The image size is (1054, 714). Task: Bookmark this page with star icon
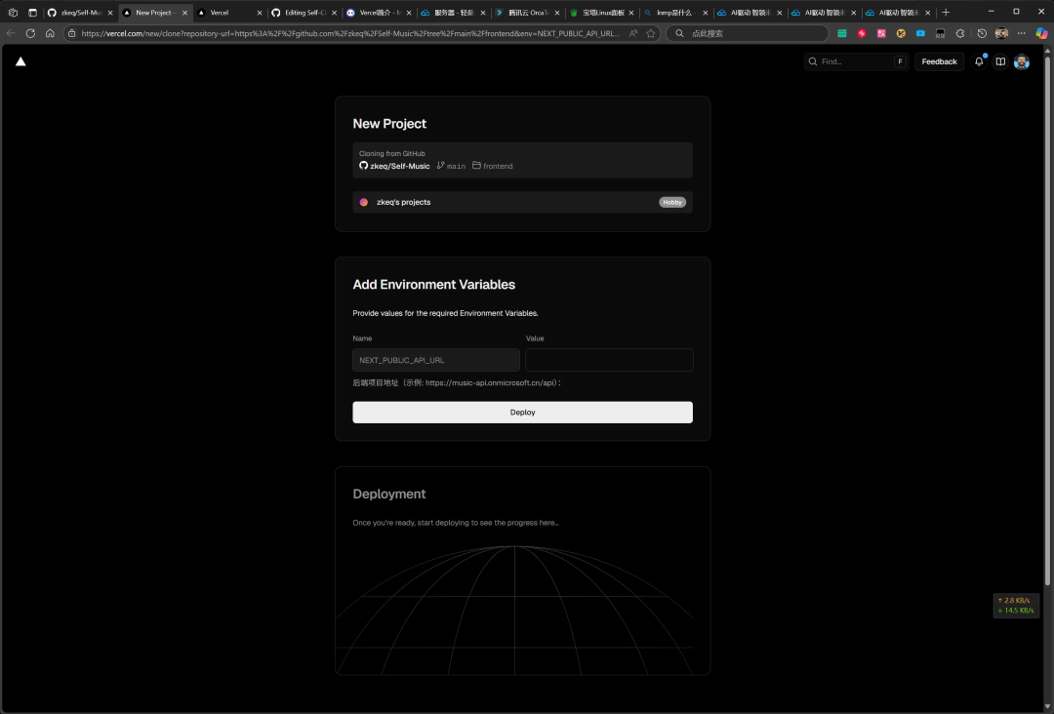(x=651, y=33)
